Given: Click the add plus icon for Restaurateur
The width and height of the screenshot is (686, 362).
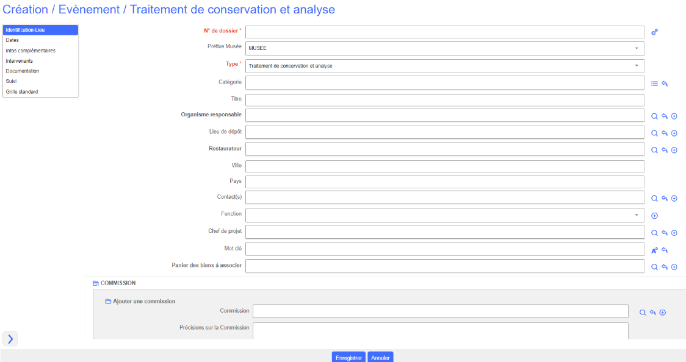Looking at the screenshot, I should pos(674,150).
